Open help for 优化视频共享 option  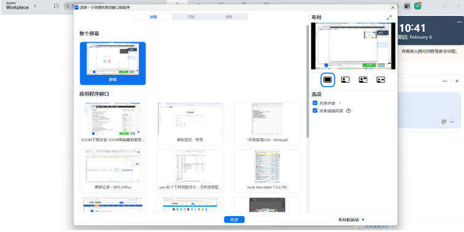[348, 111]
